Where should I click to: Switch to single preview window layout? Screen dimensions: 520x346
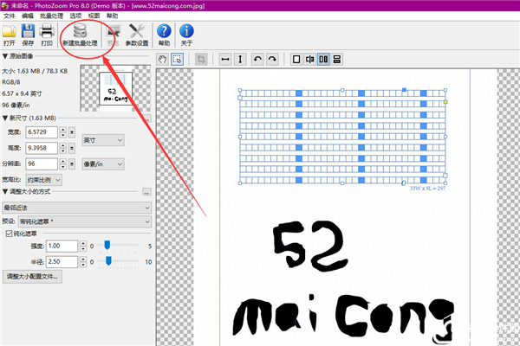296,59
